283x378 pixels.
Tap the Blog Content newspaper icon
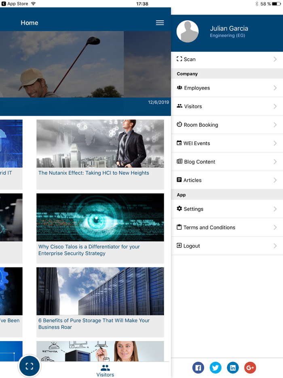click(x=180, y=161)
